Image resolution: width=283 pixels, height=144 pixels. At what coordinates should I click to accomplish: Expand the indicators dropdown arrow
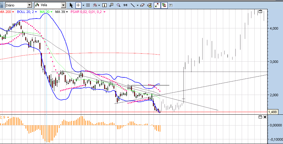99,6
